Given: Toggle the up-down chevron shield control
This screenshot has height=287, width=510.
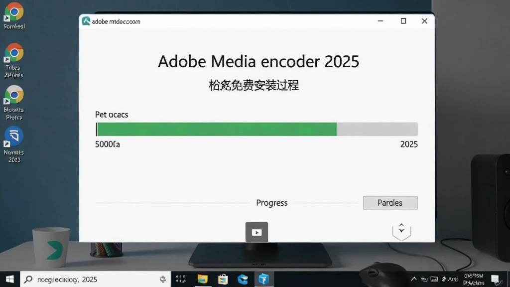Looking at the screenshot, I should click(402, 231).
